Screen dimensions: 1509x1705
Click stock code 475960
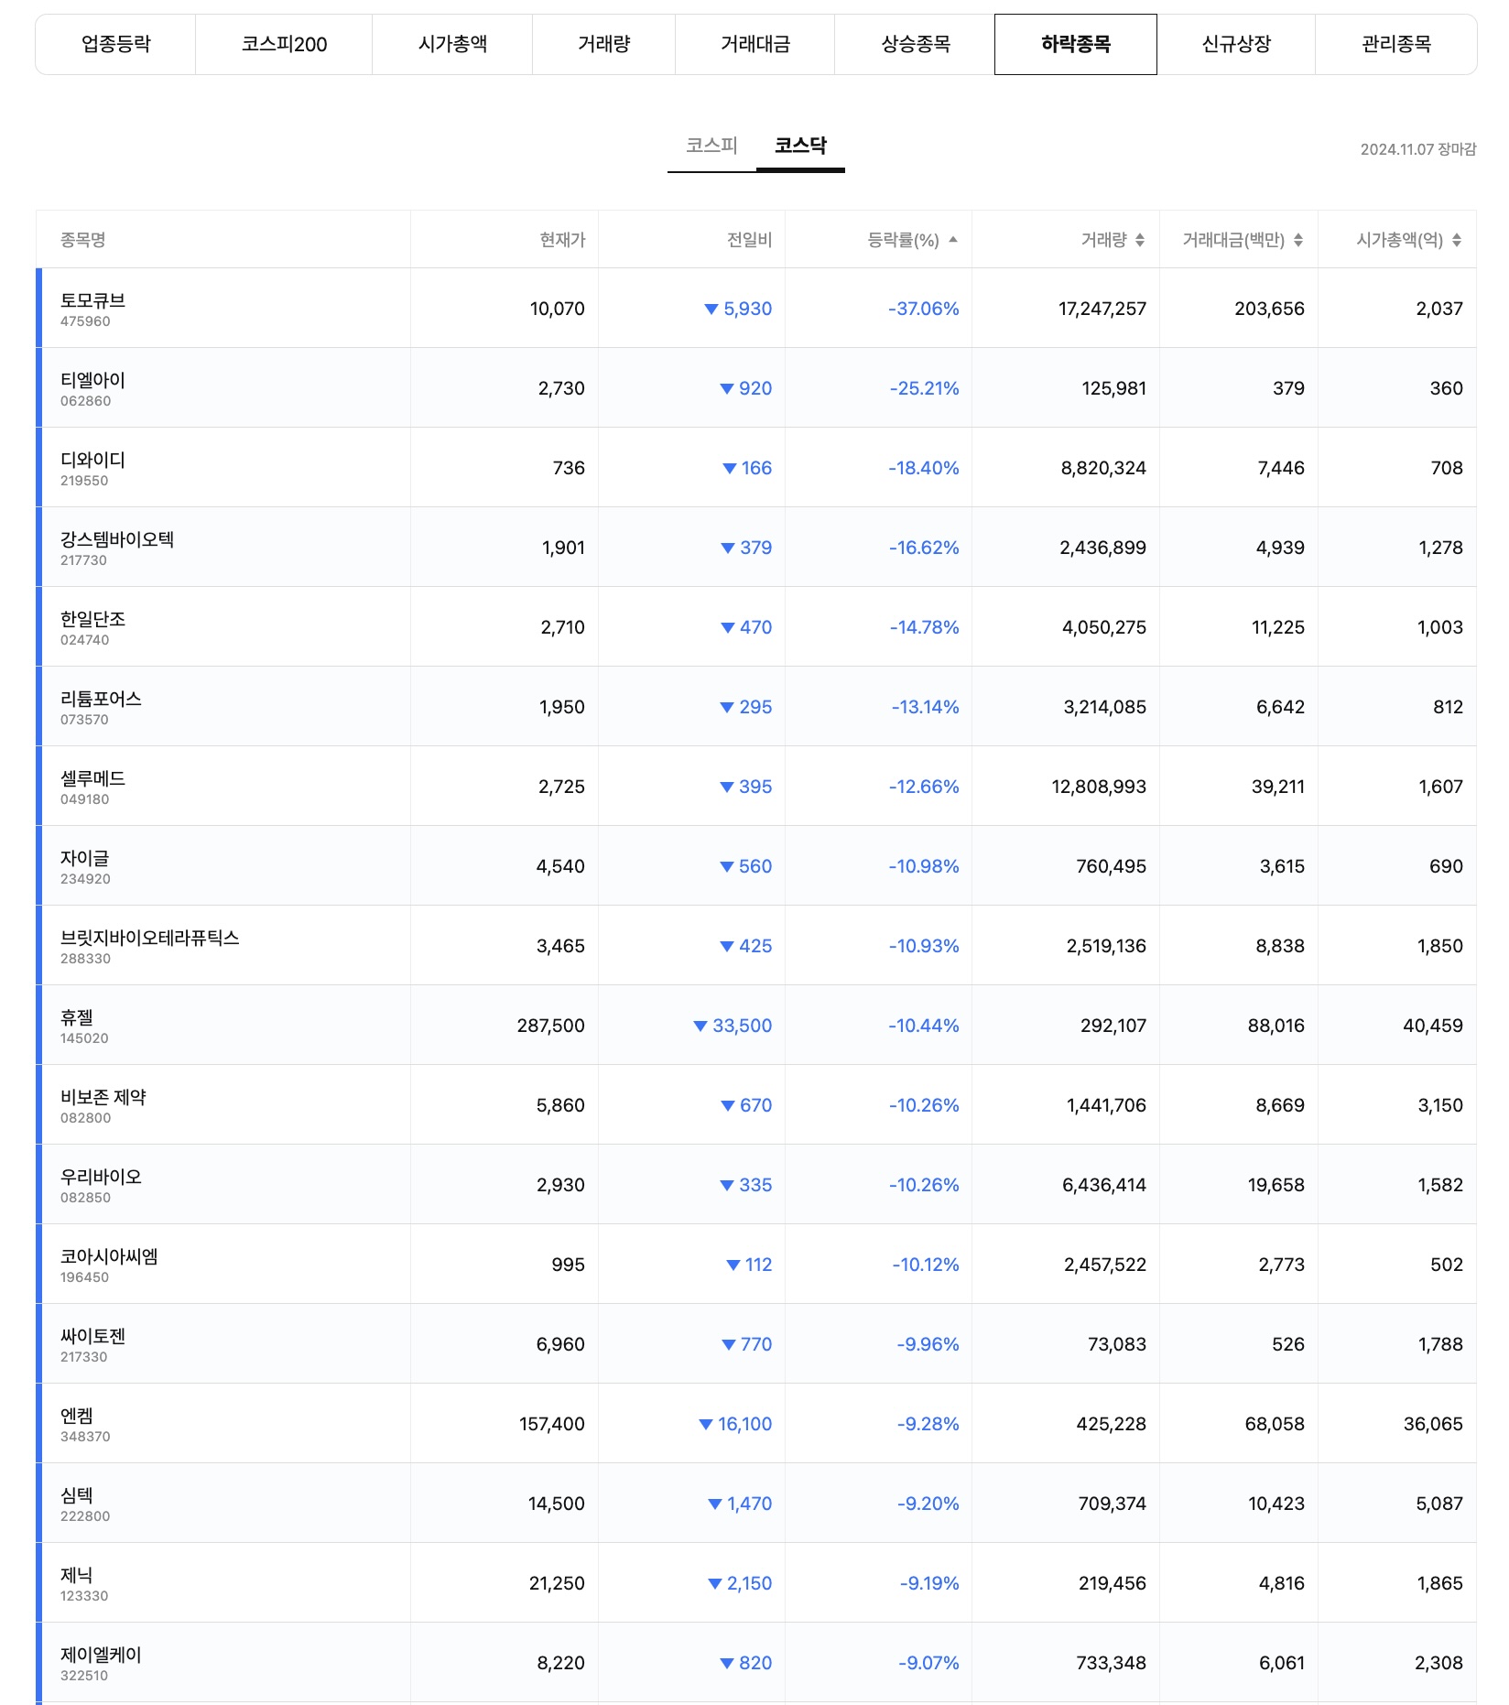(85, 321)
